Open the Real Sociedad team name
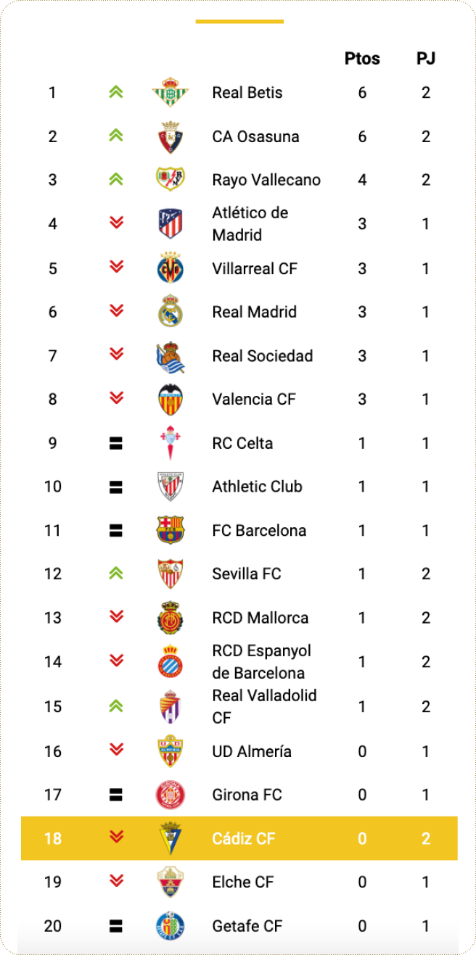 pos(262,356)
